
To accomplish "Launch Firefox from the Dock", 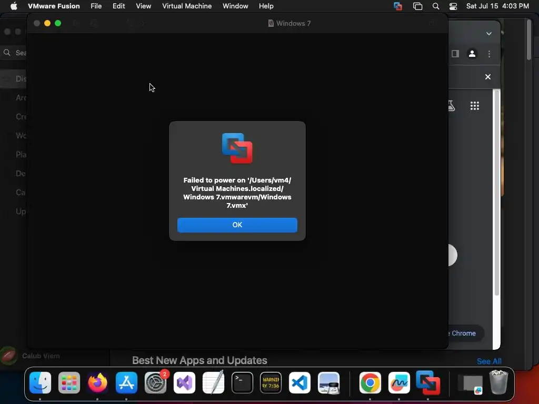I will [x=97, y=383].
